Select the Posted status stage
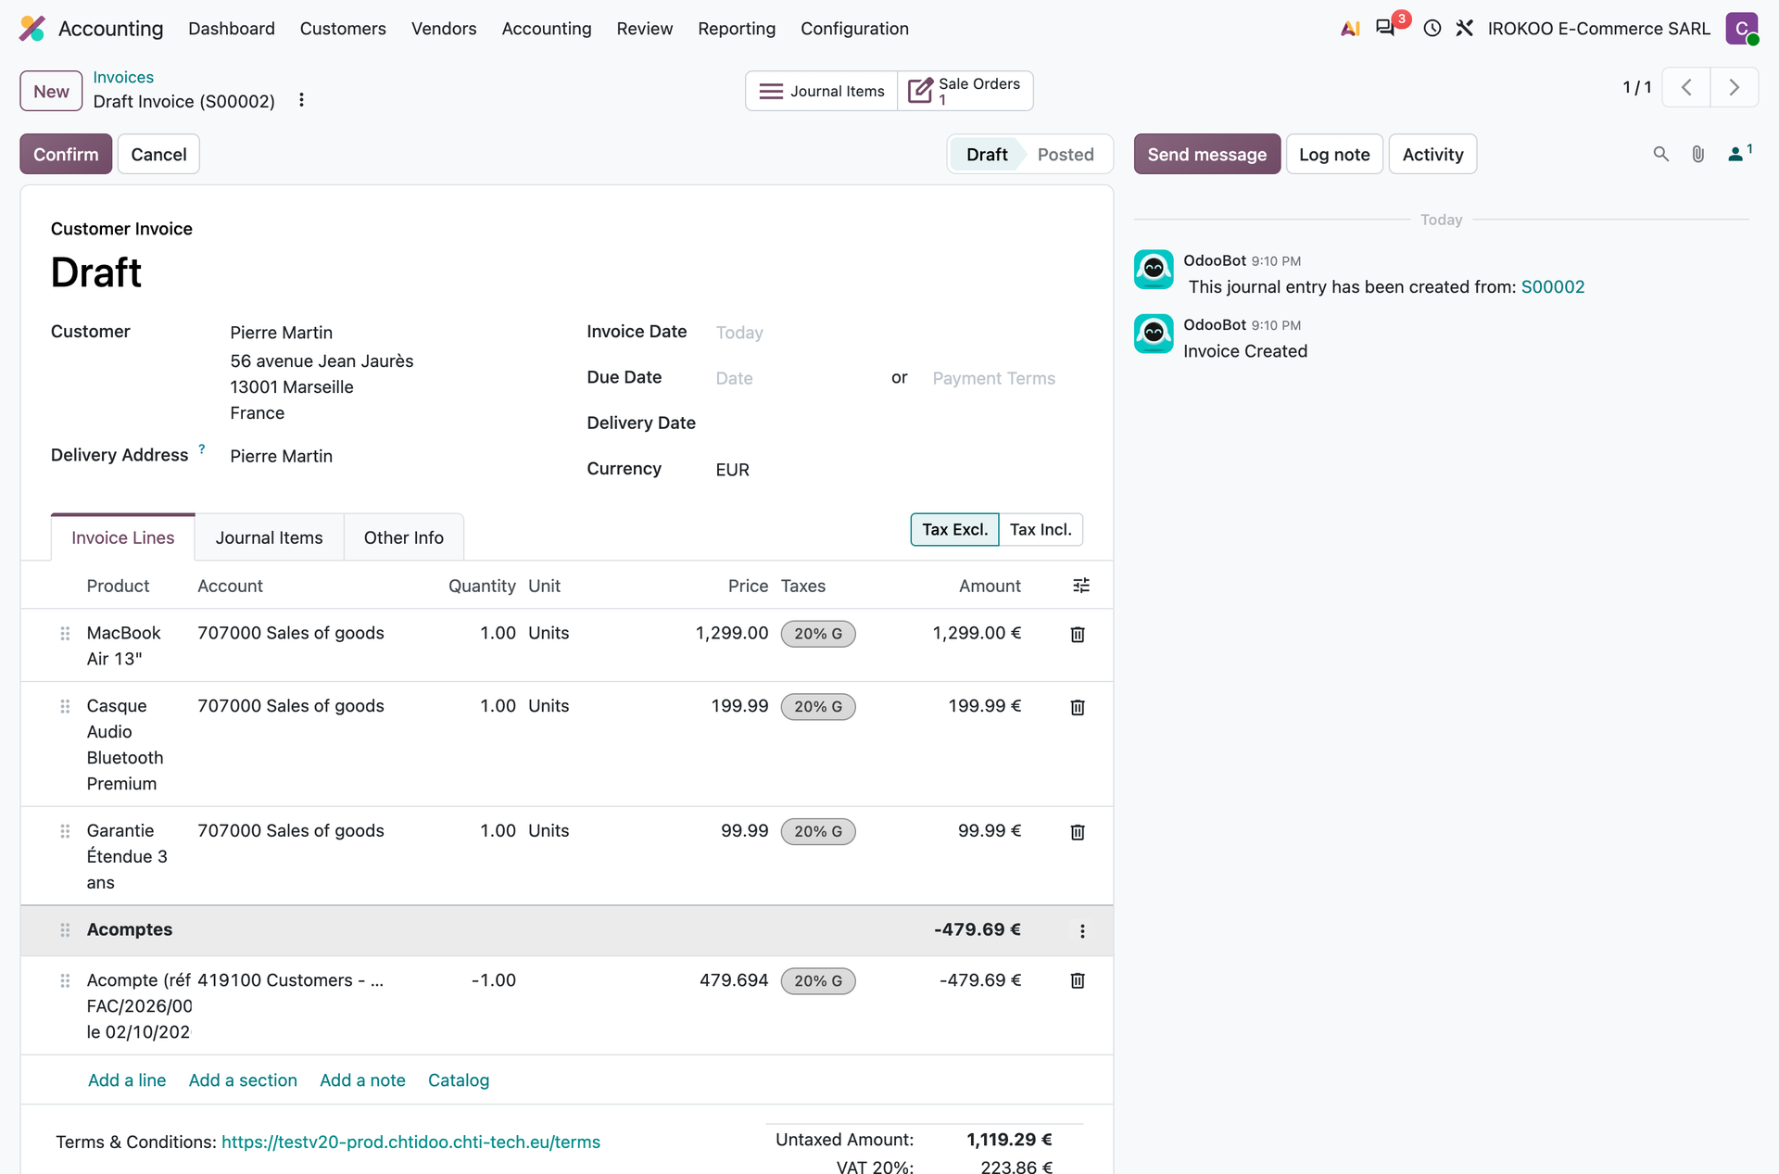Image resolution: width=1779 pixels, height=1174 pixels. [1066, 155]
